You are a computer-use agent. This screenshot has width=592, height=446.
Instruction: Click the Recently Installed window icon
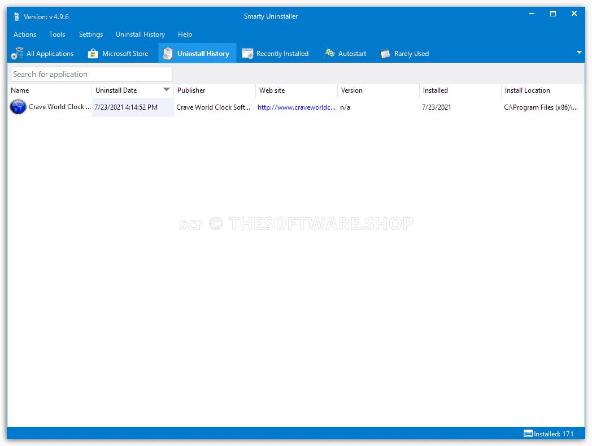247,54
